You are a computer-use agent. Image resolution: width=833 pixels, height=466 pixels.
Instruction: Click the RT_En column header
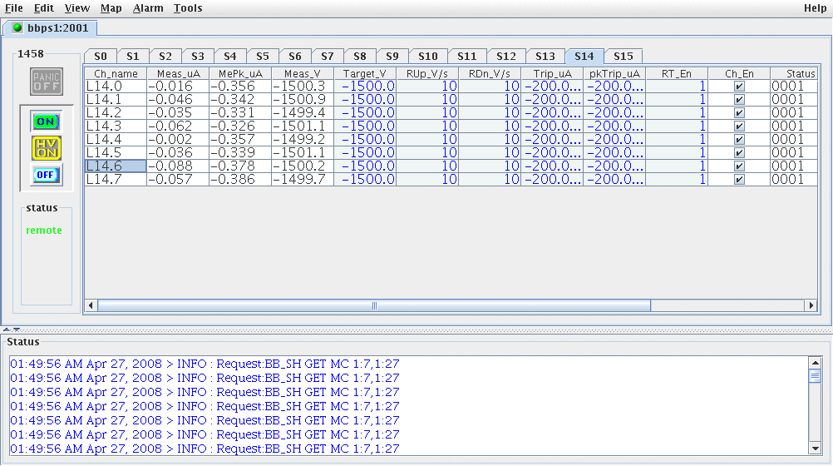point(677,73)
